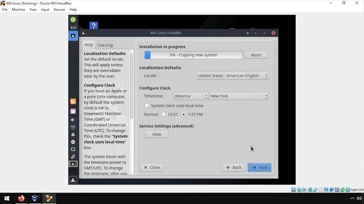Click the VirtualBox virtualization features V indicator
This screenshot has width=364, height=204.
pos(337,190)
